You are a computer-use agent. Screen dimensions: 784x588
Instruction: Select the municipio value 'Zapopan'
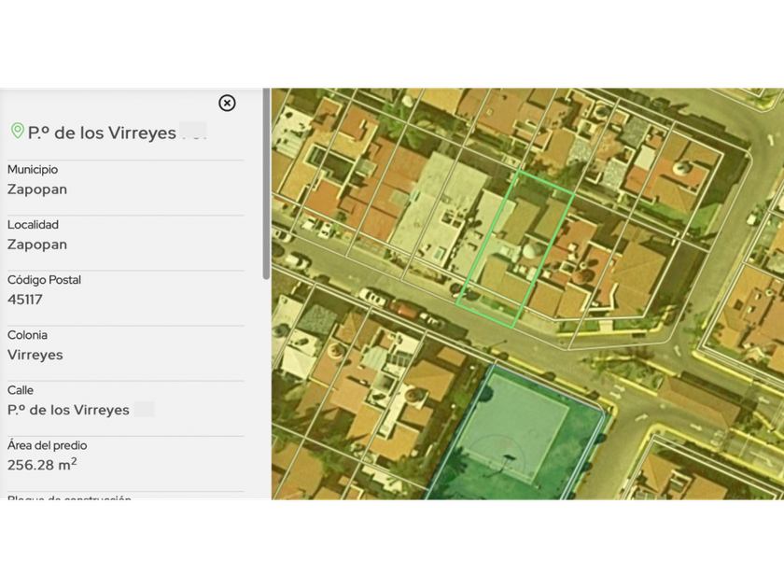point(37,189)
